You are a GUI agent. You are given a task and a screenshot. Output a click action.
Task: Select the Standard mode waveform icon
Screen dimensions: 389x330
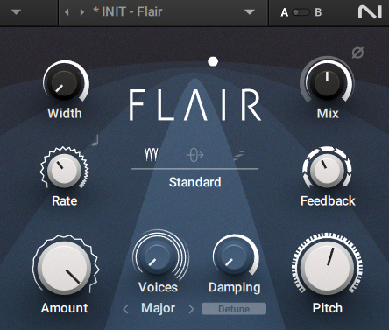click(x=152, y=154)
